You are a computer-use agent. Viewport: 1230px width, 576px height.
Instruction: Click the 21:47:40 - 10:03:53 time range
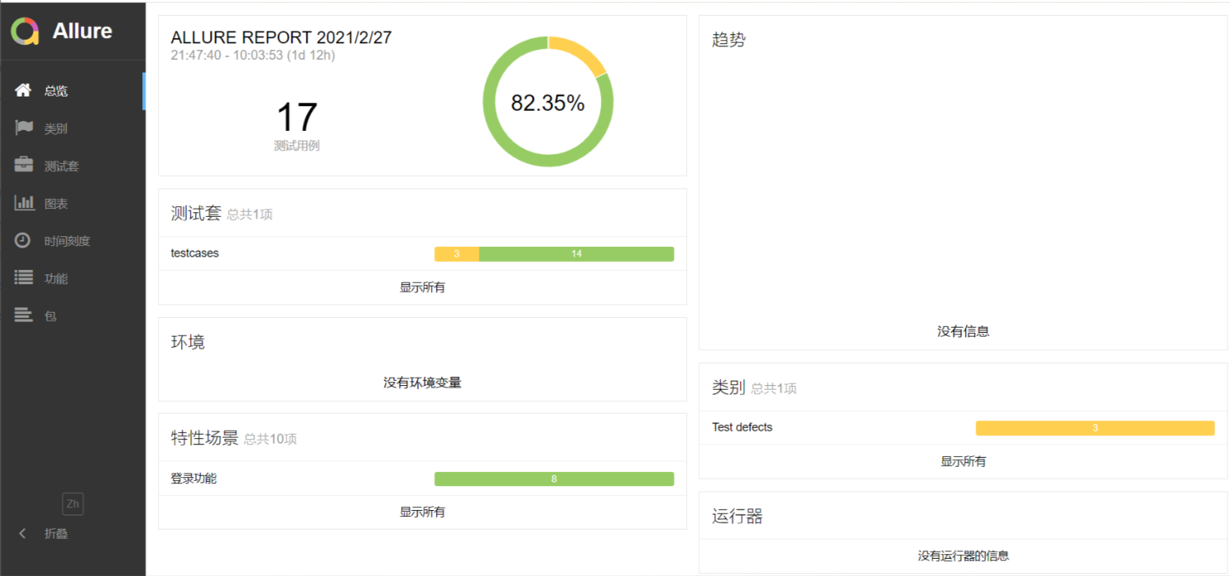(253, 55)
